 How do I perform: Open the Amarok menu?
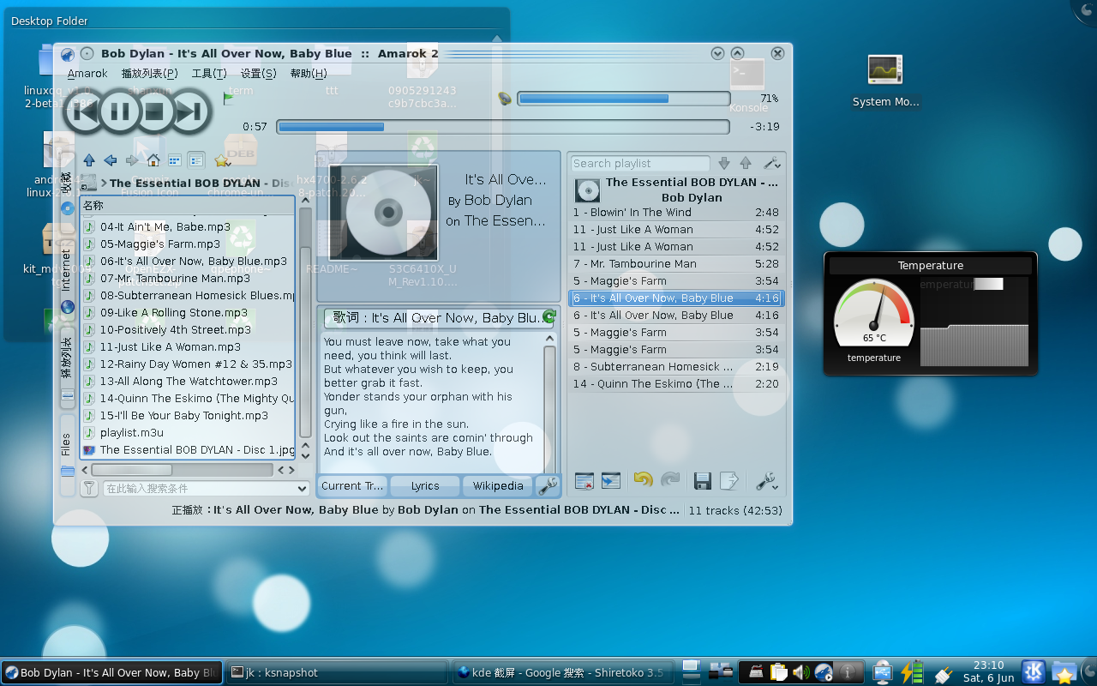pyautogui.click(x=87, y=73)
